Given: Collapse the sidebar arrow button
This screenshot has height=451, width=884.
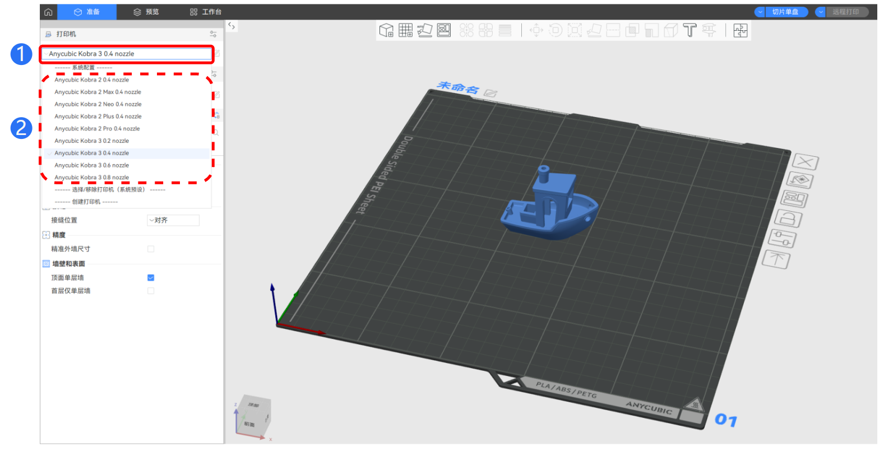Looking at the screenshot, I should [x=232, y=26].
